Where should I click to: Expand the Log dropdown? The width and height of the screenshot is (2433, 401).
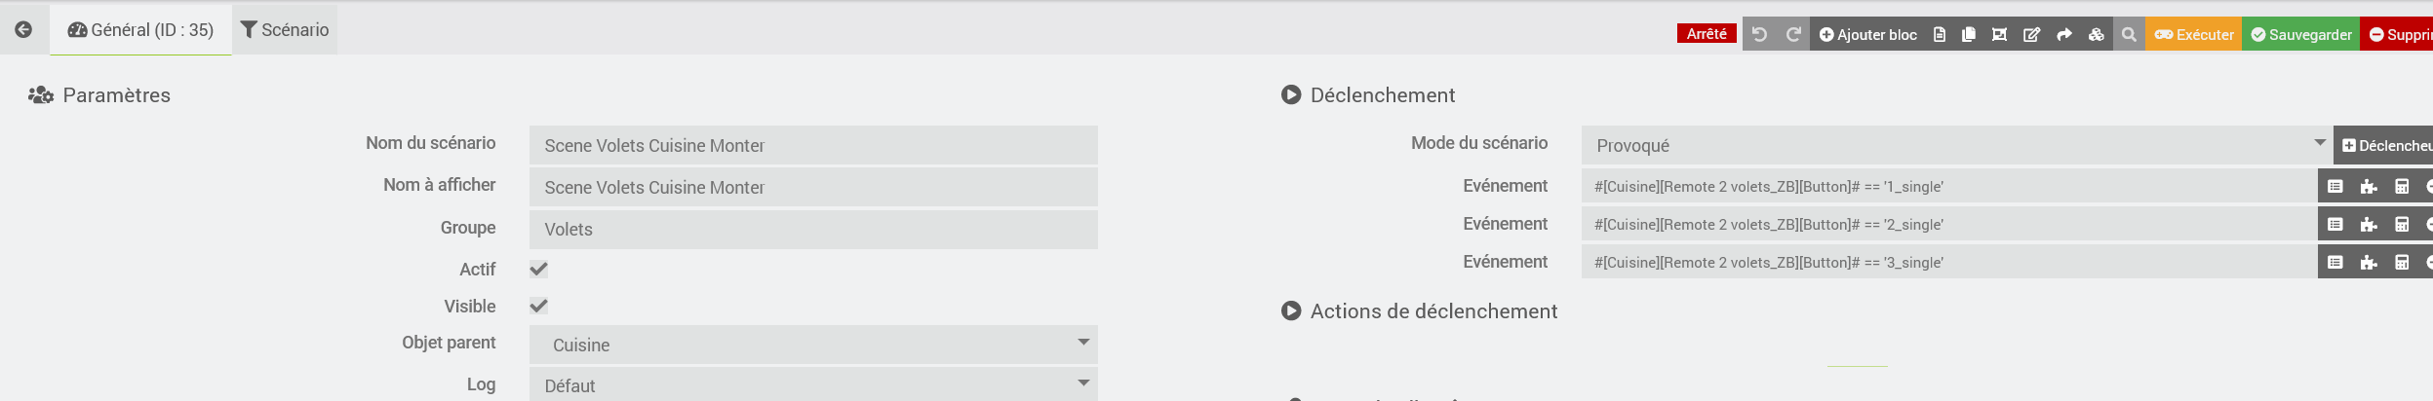coord(813,385)
